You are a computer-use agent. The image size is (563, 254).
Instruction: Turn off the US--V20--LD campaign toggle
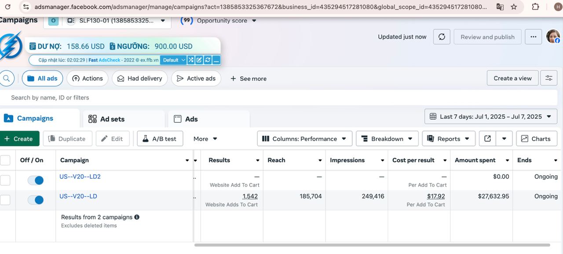coord(36,200)
